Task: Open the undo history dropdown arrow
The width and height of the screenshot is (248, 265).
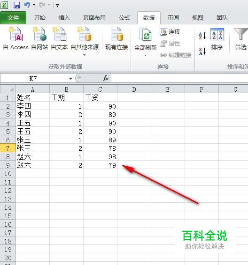Action: pos(34,5)
